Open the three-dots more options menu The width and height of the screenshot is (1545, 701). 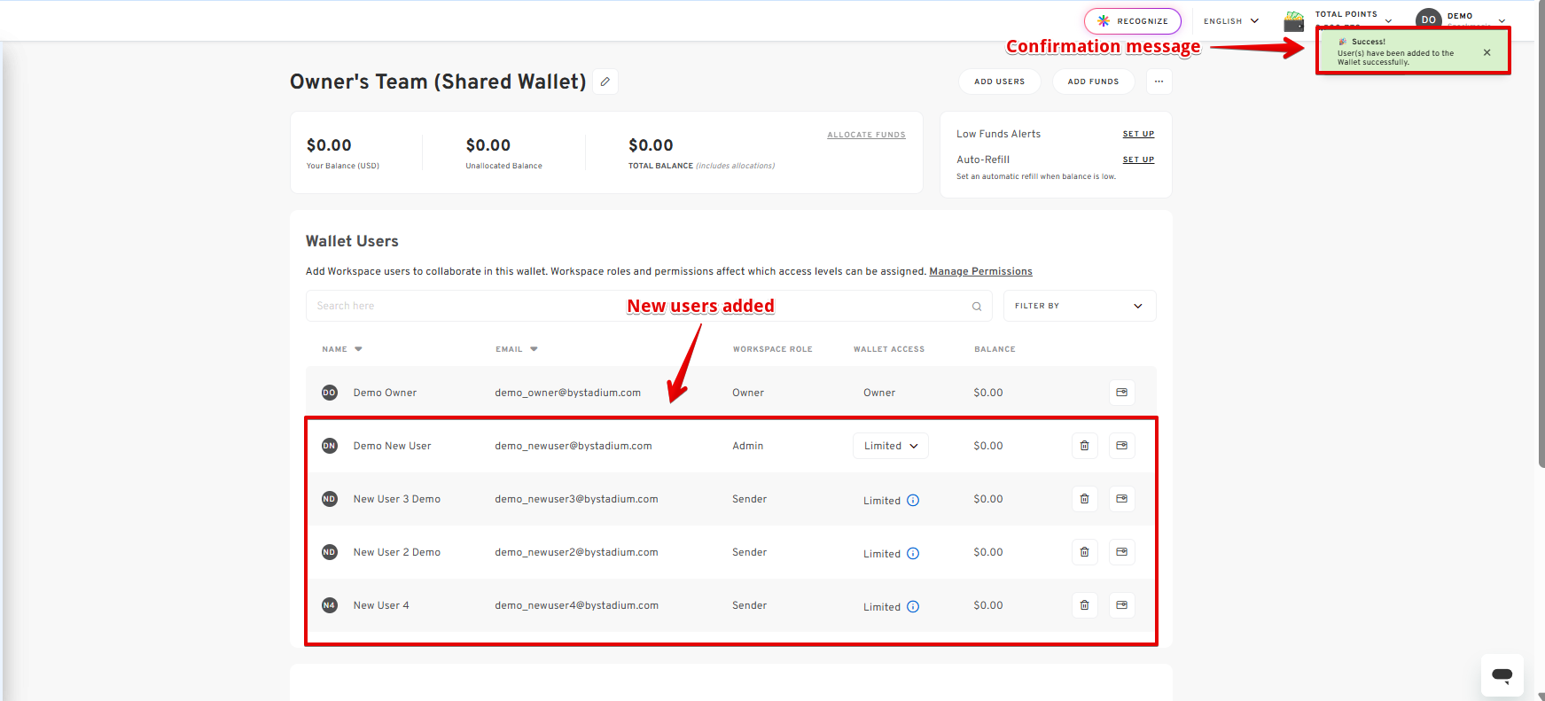pyautogui.click(x=1159, y=82)
